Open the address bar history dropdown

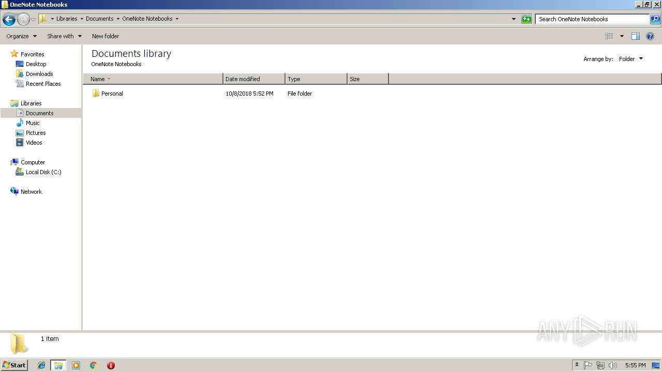tap(514, 19)
